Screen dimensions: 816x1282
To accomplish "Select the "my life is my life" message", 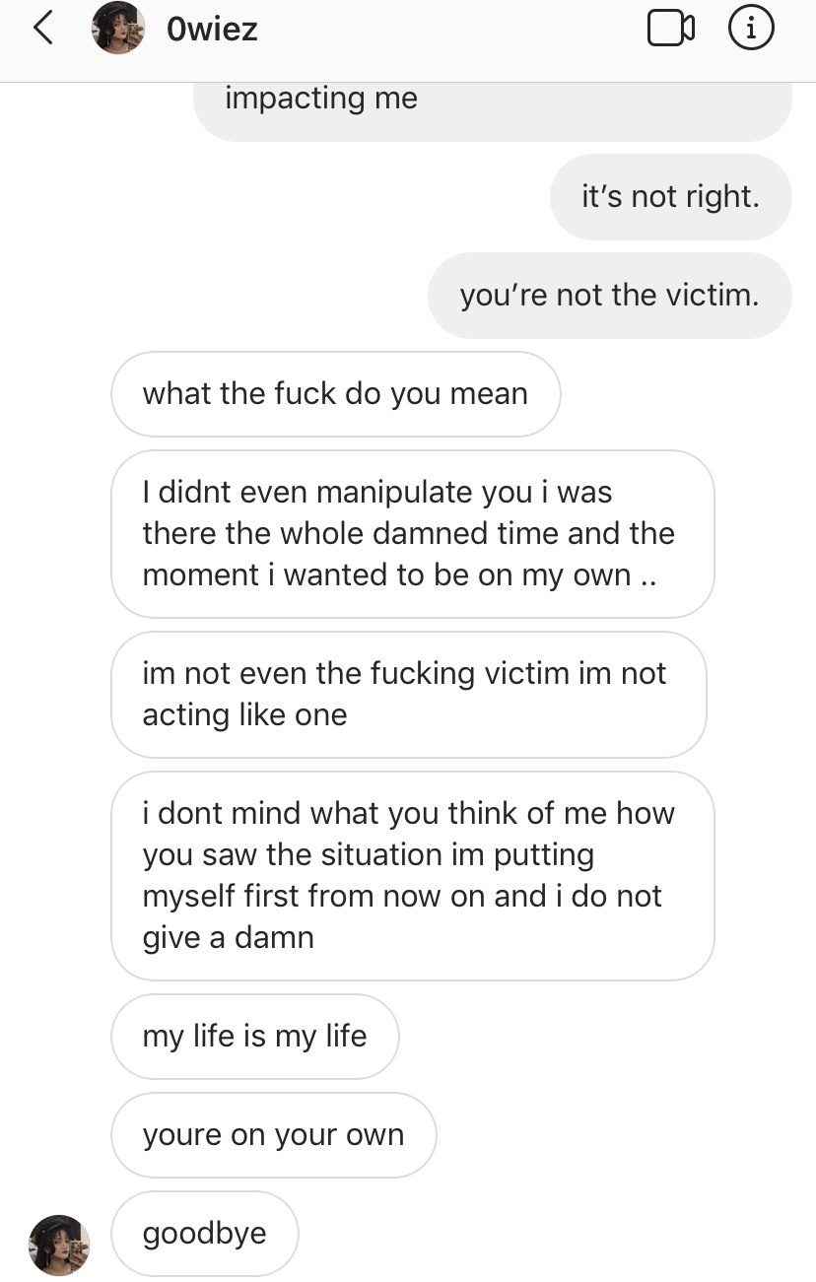I will [x=255, y=1037].
